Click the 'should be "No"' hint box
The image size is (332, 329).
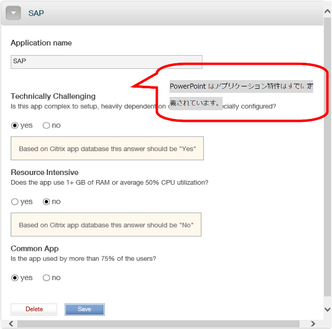(106, 224)
